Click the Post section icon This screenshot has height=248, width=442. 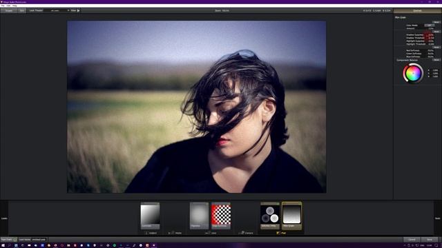pos(278,233)
